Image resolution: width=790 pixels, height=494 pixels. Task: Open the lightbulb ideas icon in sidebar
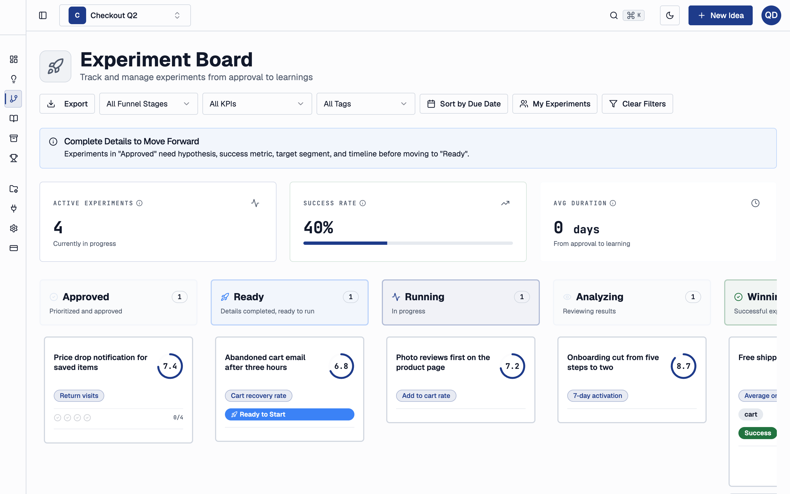[14, 79]
